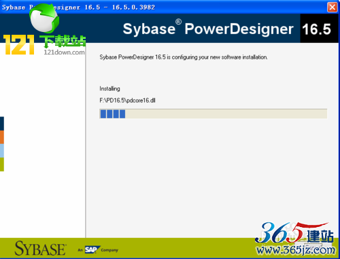Click the SYBASE logo in footer
The image size is (340, 259).
coord(41,248)
